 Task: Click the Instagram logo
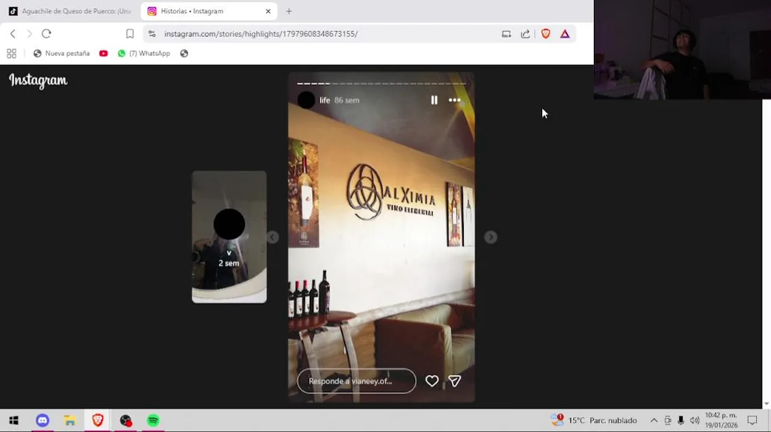click(38, 80)
